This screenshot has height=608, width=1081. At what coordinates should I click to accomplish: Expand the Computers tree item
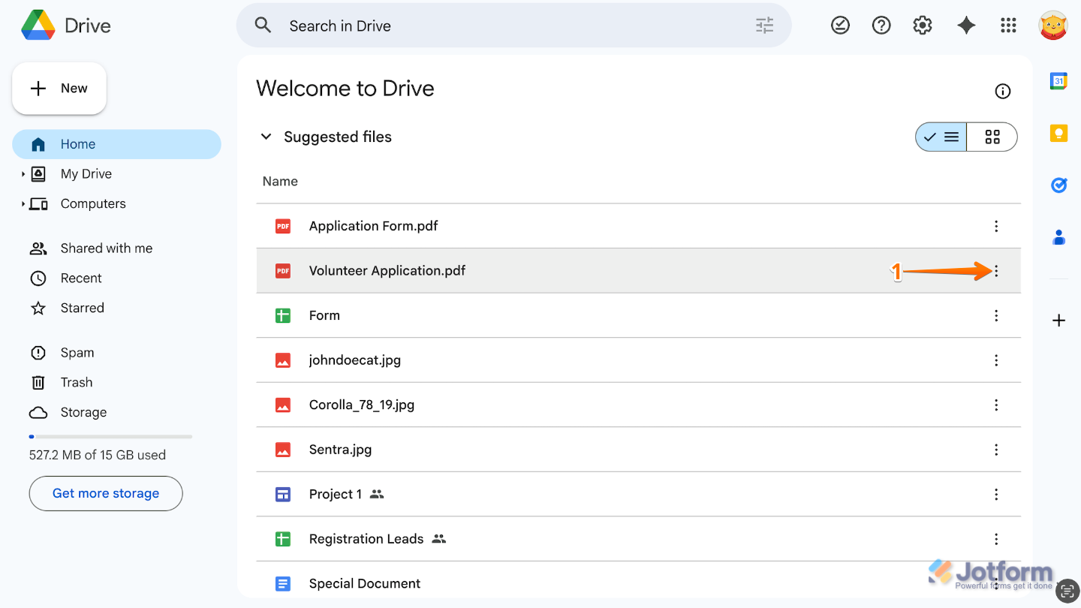[x=23, y=203]
